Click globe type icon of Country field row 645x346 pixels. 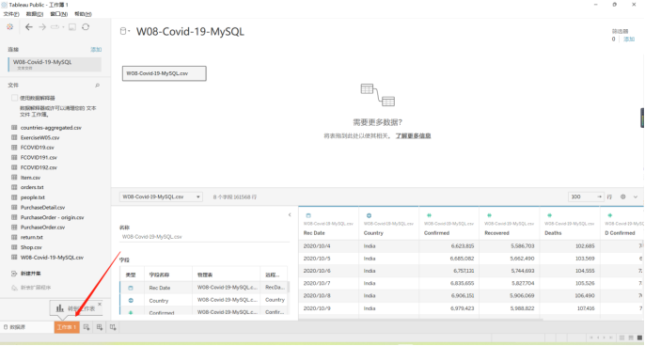point(131,301)
